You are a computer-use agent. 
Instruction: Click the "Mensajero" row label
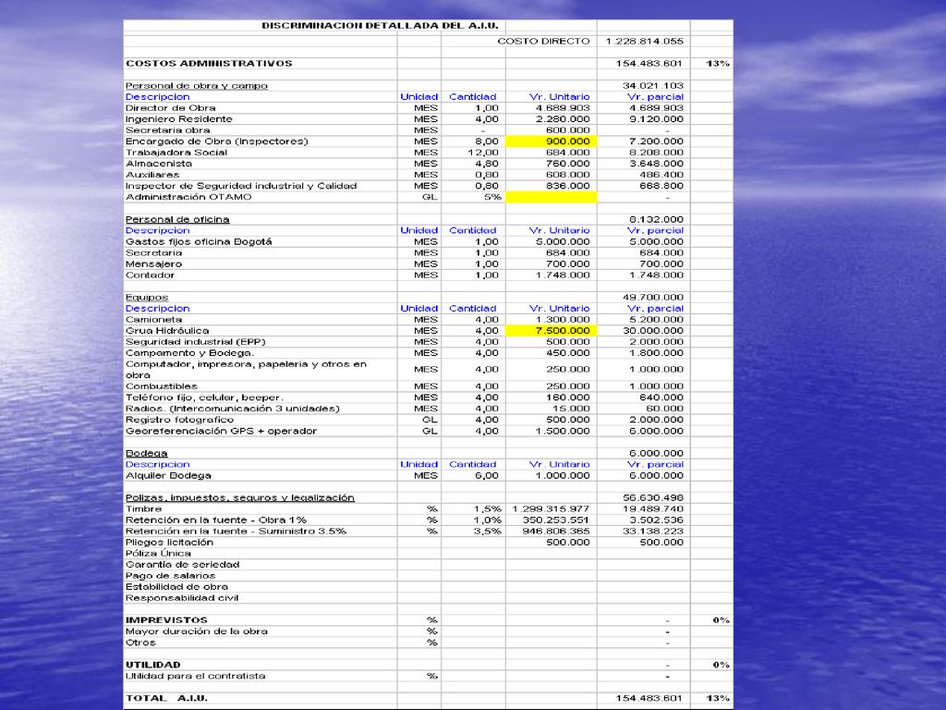(153, 263)
